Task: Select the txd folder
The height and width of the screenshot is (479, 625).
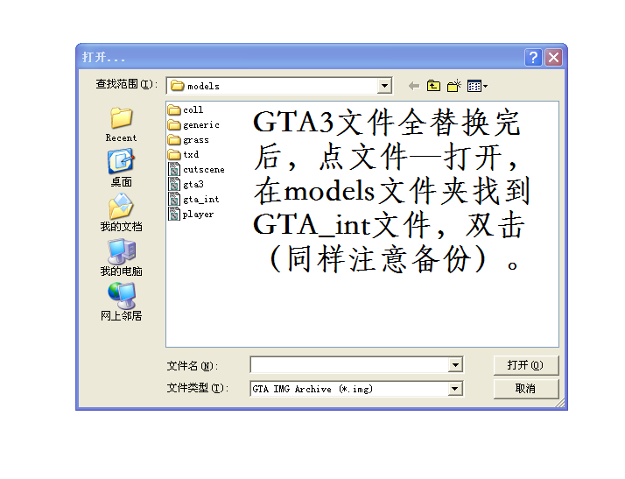Action: [191, 155]
